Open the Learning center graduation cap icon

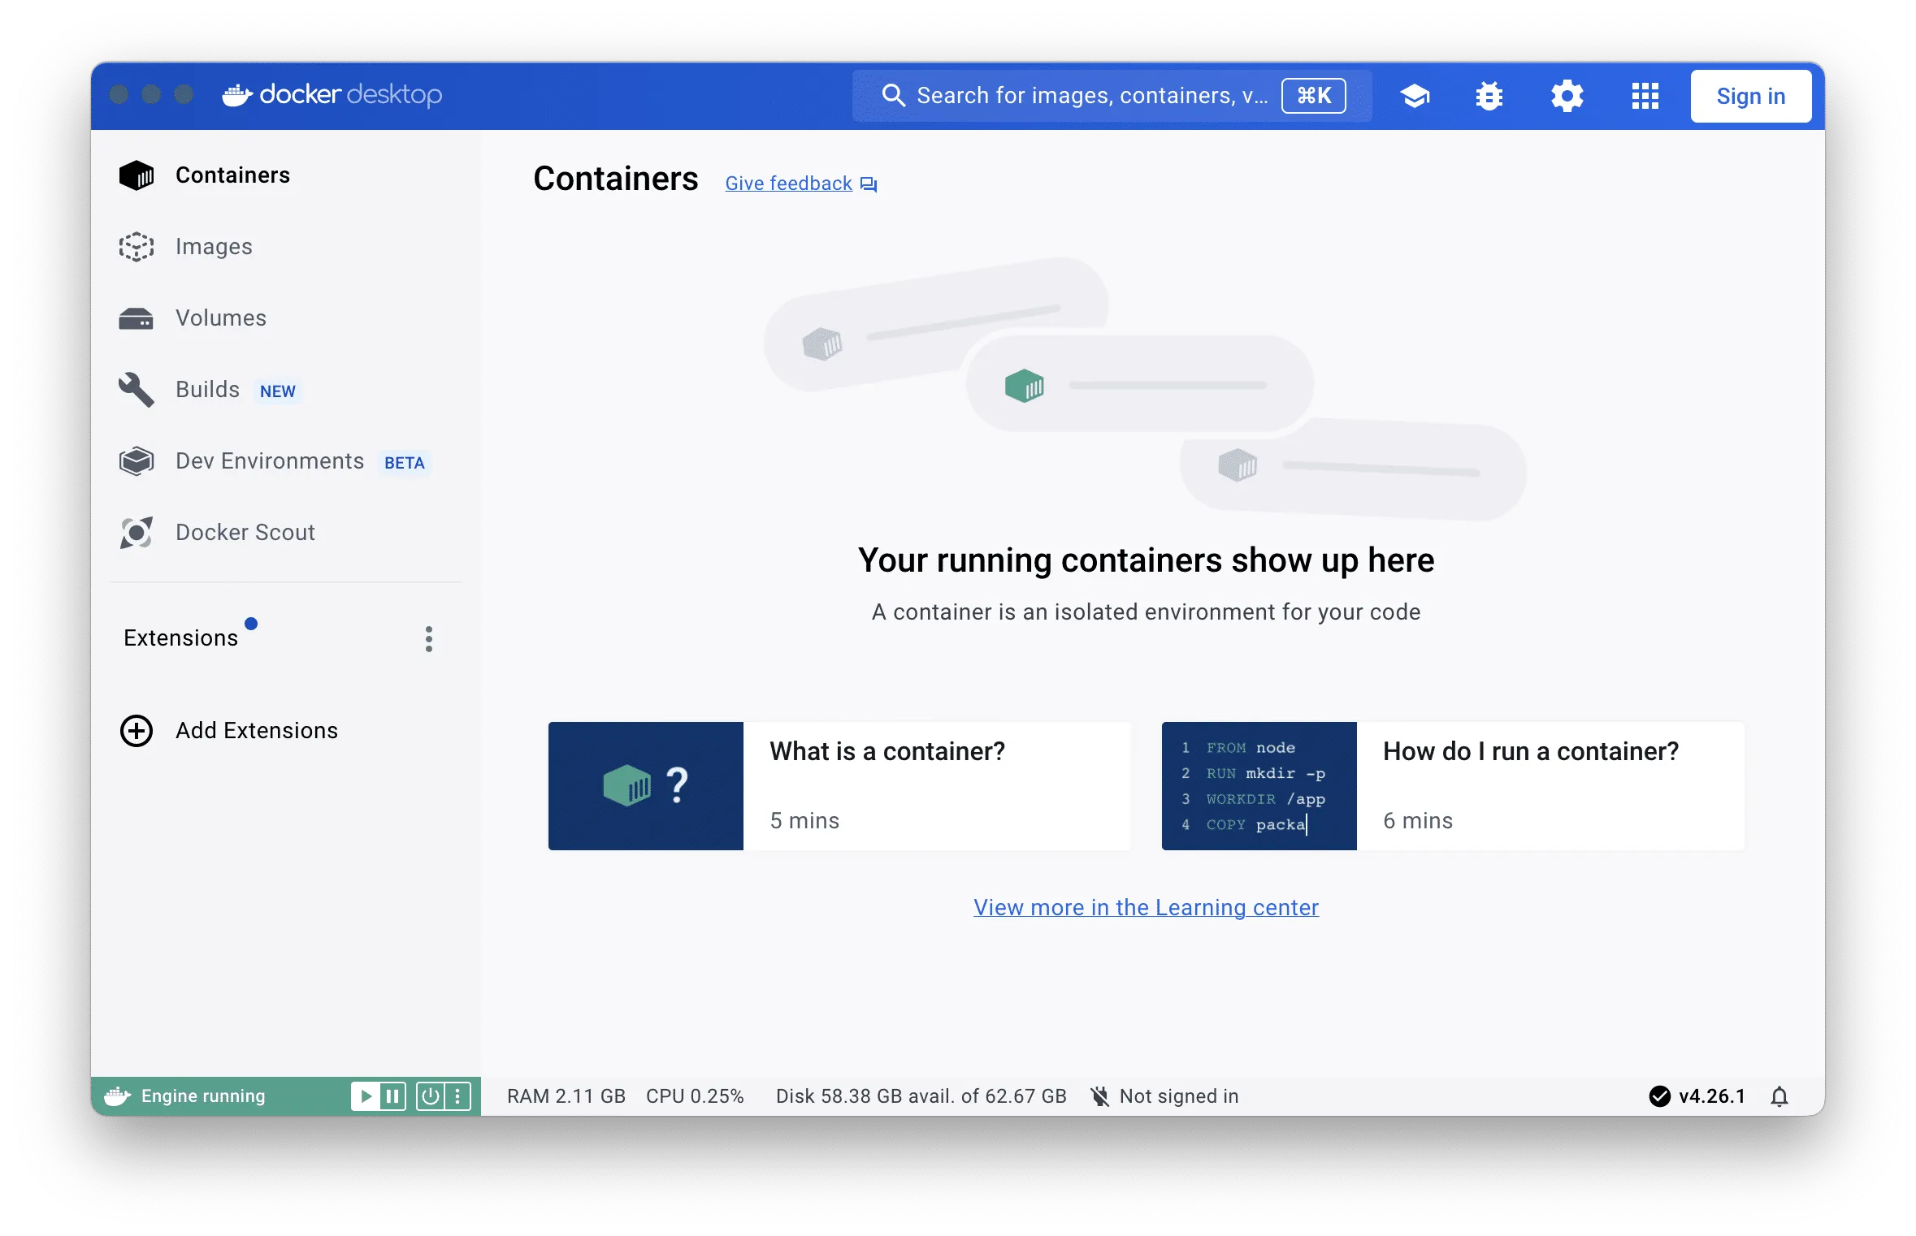pyautogui.click(x=1415, y=96)
